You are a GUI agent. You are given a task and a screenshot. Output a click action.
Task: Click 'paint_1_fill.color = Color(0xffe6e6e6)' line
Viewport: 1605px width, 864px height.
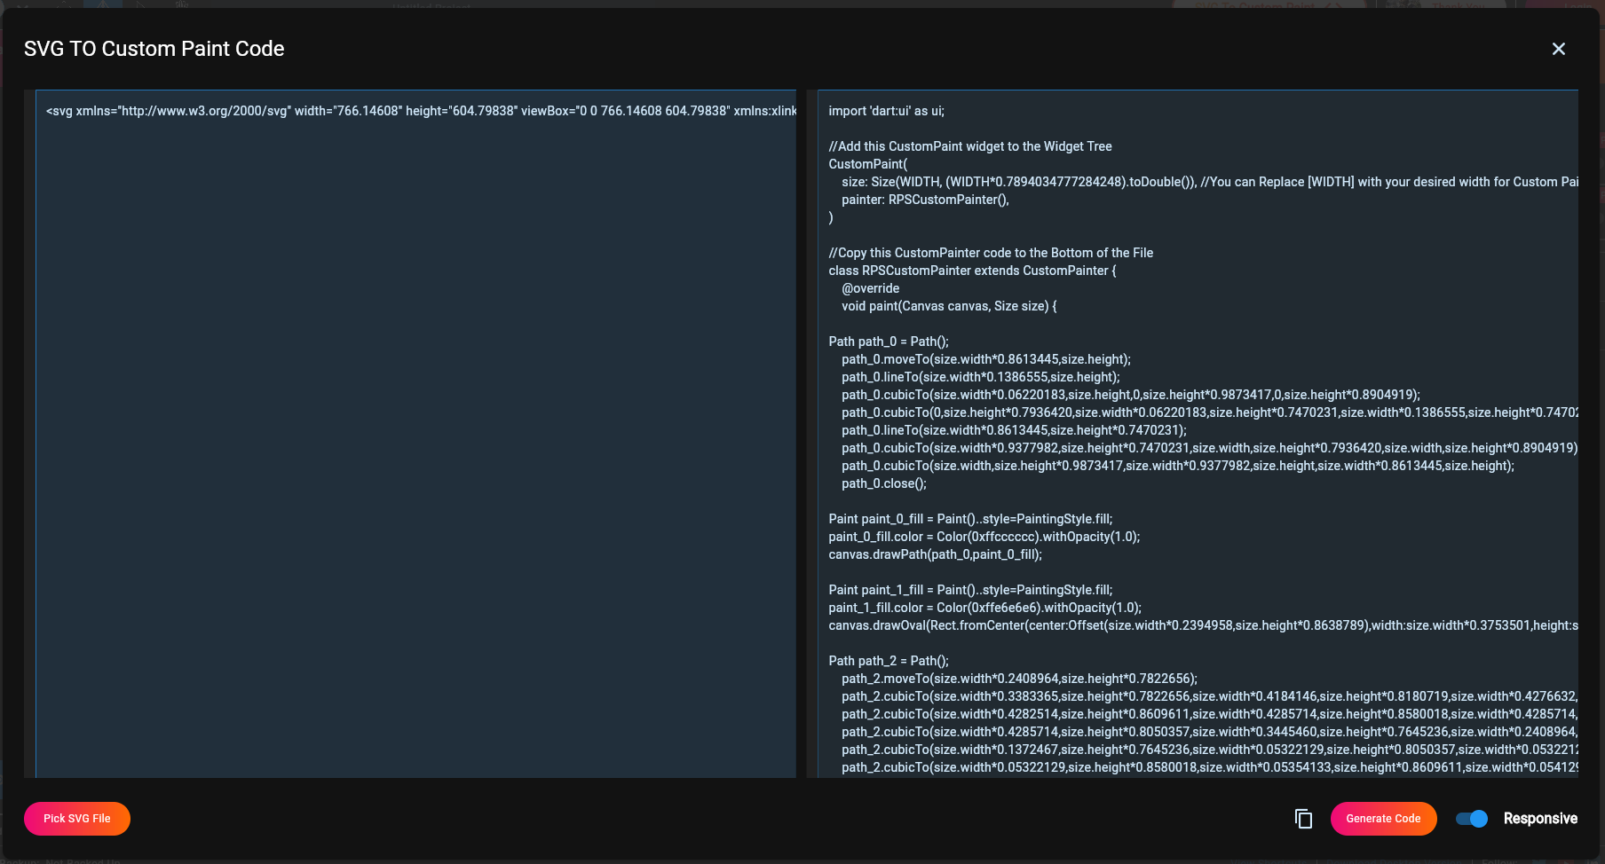coord(984,608)
